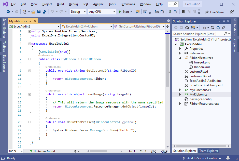The image size is (239, 161).
Task: Save the current file with the single-disk icon
Action: [39, 12]
